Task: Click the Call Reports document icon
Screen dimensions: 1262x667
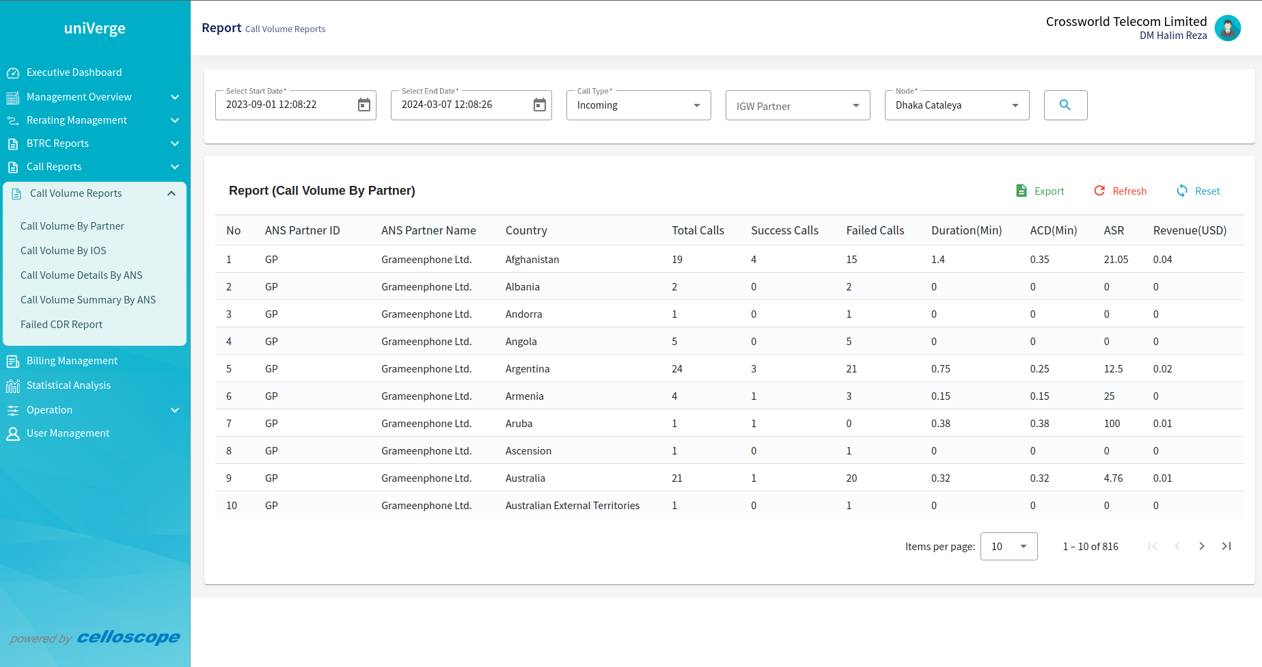Action: (13, 167)
